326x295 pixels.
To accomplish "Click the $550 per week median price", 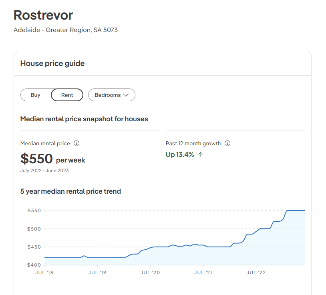I will 52,159.
